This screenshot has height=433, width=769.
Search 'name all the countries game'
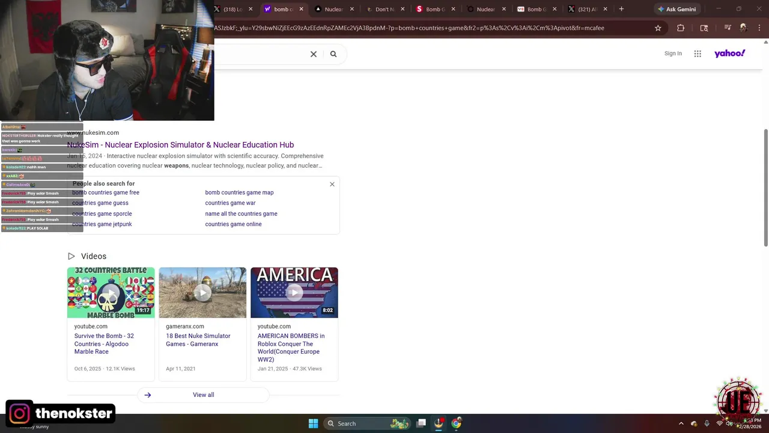click(x=241, y=213)
